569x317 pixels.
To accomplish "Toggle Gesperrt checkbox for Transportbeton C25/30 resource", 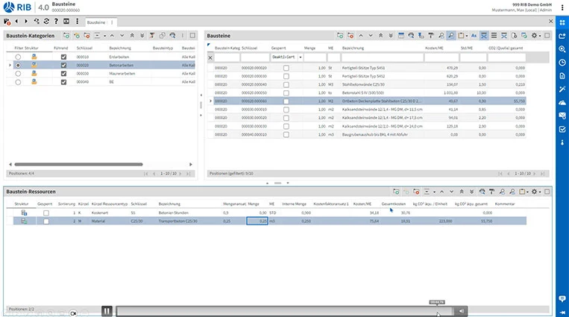I will (x=46, y=221).
